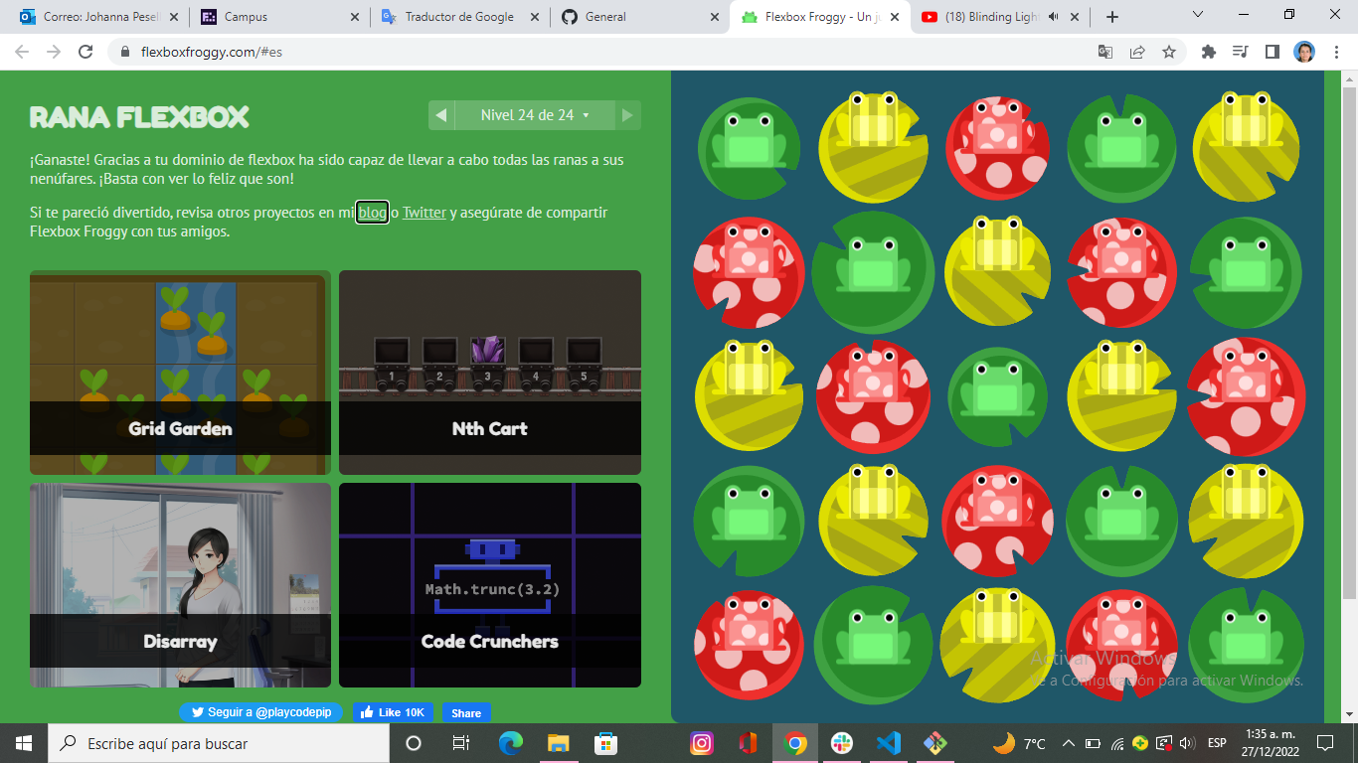Image resolution: width=1358 pixels, height=763 pixels.
Task: Mute the Blinding Lights tab via speaker icon
Action: tap(1054, 16)
